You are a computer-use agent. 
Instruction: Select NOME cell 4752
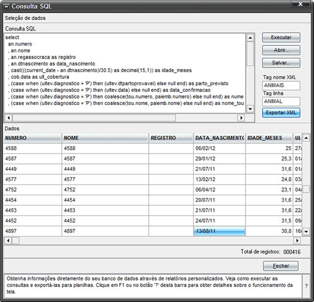pyautogui.click(x=105, y=190)
